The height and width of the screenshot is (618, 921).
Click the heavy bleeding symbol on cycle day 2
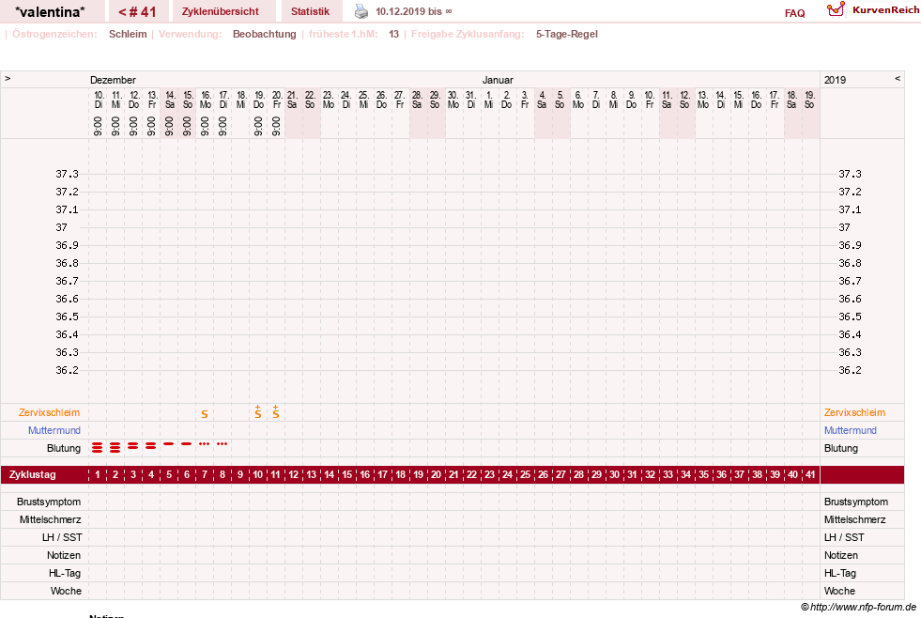[115, 448]
